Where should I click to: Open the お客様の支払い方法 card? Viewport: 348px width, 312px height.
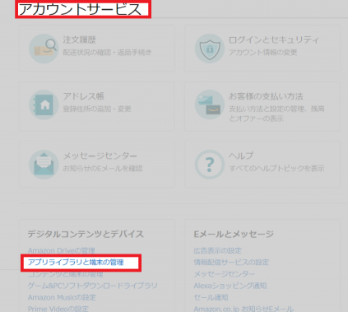pos(262,106)
